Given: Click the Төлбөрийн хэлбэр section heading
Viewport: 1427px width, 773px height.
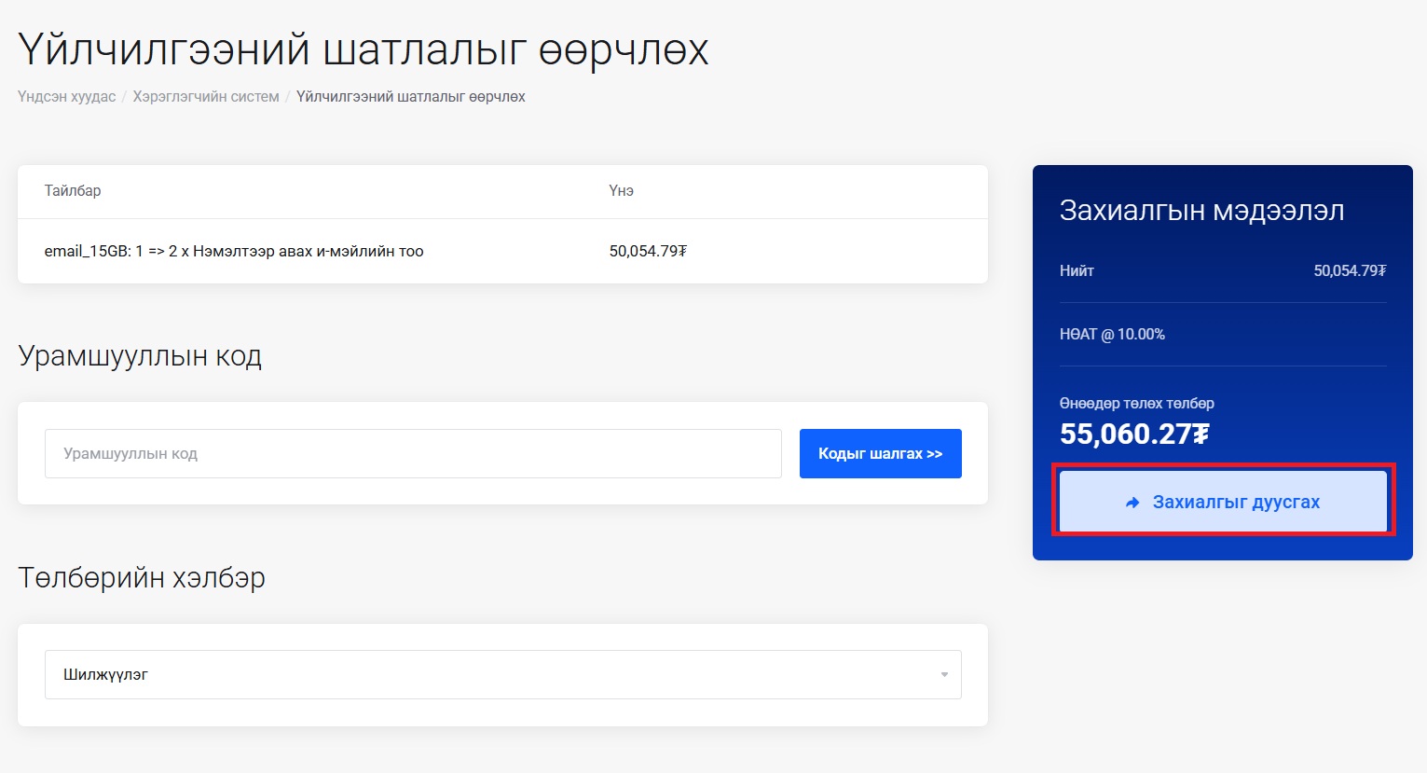Looking at the screenshot, I should point(142,578).
